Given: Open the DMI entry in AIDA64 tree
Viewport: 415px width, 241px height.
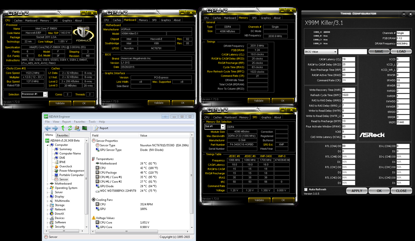Looking at the screenshot, I should [62, 158].
